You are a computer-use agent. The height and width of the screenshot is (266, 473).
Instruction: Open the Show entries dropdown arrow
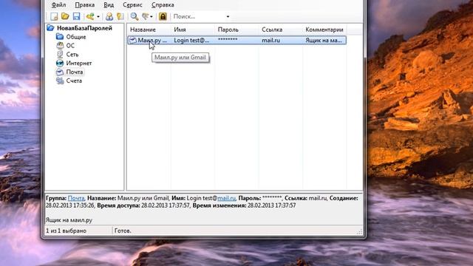click(x=151, y=16)
